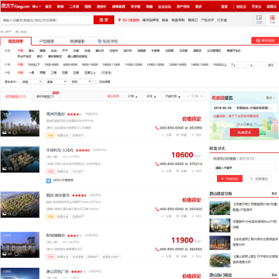Sort results by 价格
Image resolution: width=279 pixels, height=279 pixels.
[133, 96]
